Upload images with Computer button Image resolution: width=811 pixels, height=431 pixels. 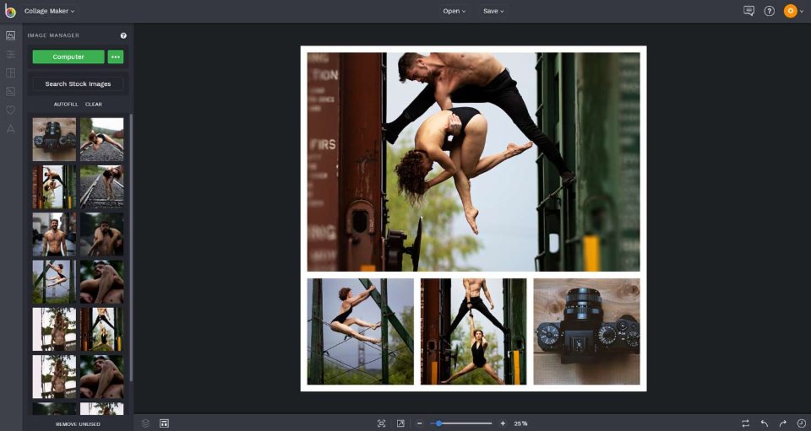(x=68, y=57)
